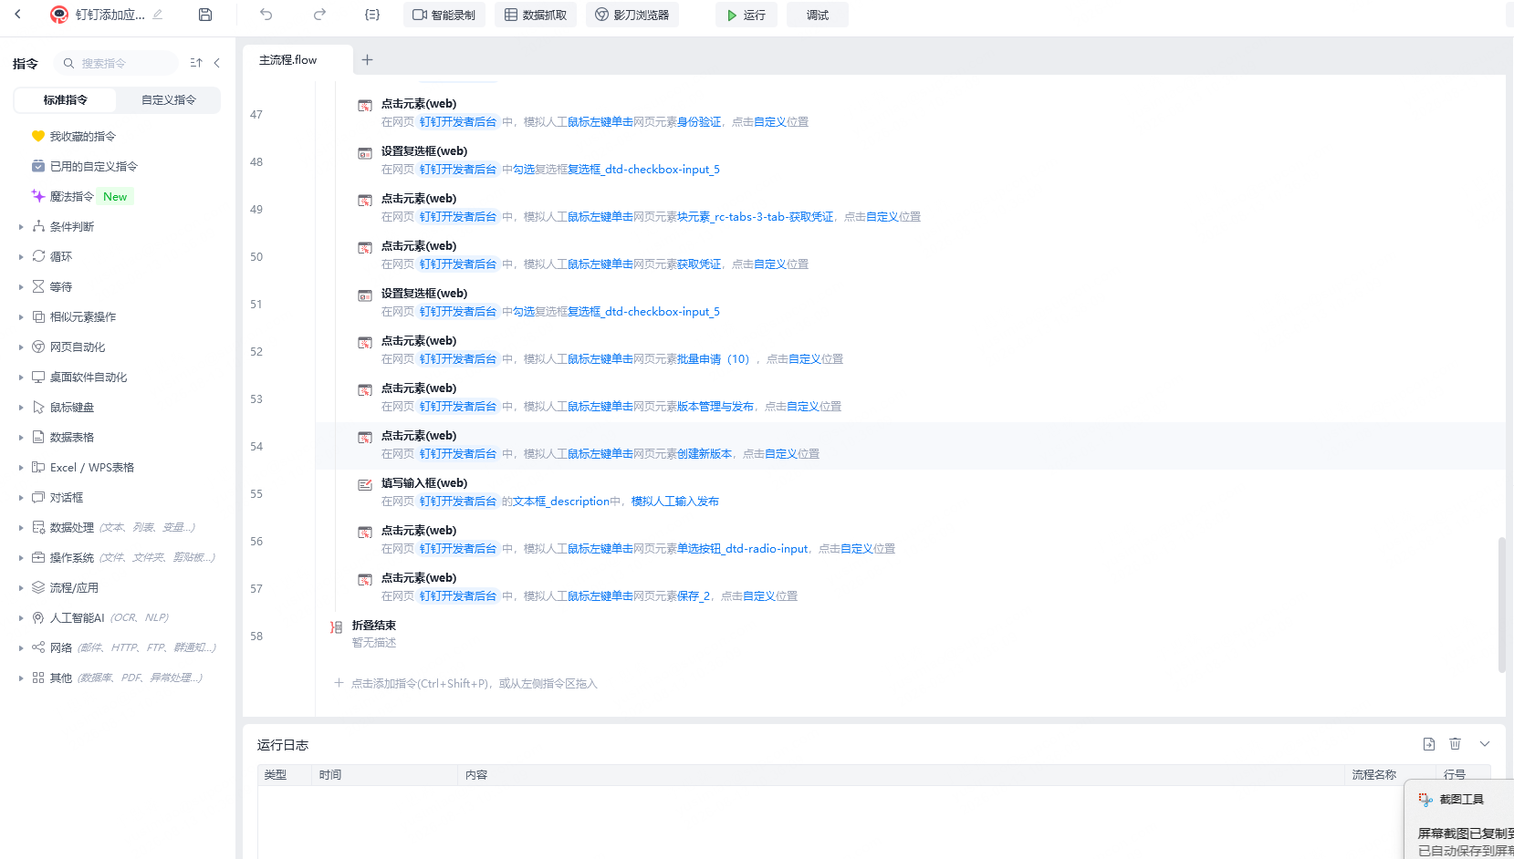This screenshot has width=1514, height=859.
Task: Expand the 循环 category
Action: coord(21,256)
